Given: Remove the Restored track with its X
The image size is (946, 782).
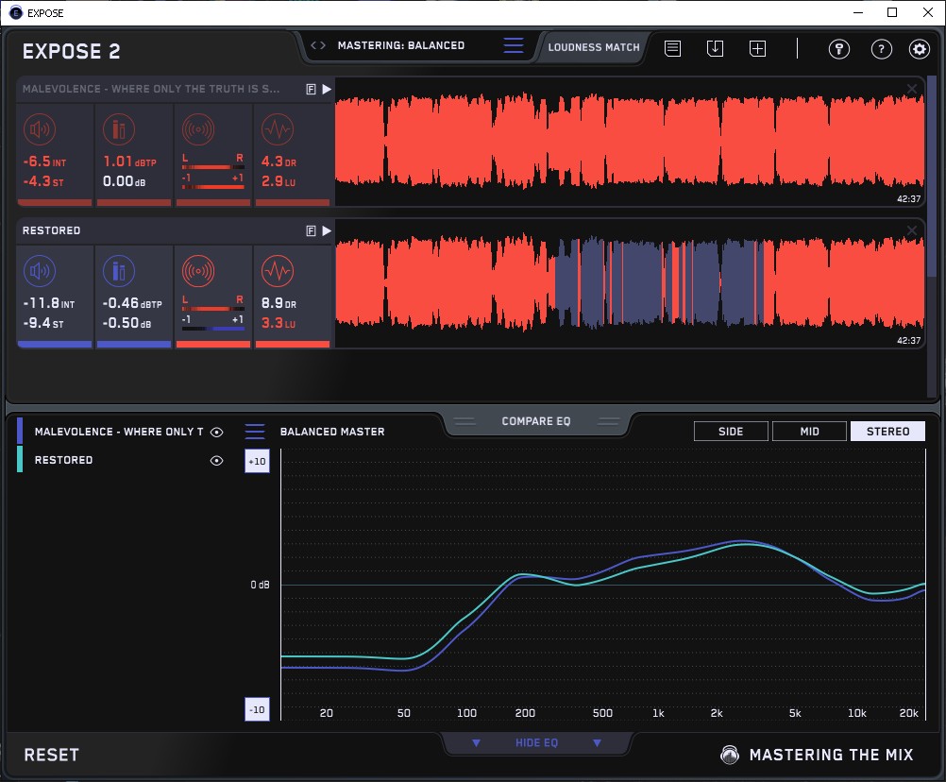Looking at the screenshot, I should pos(912,230).
